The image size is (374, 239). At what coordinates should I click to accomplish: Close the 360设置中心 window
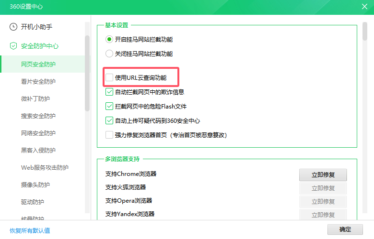coord(364,6)
